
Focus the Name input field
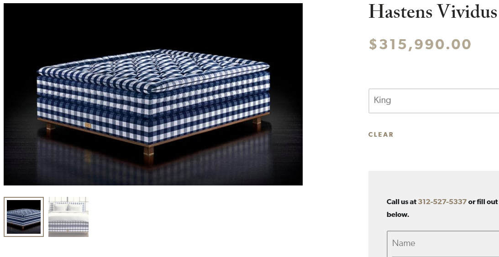pyautogui.click(x=443, y=243)
